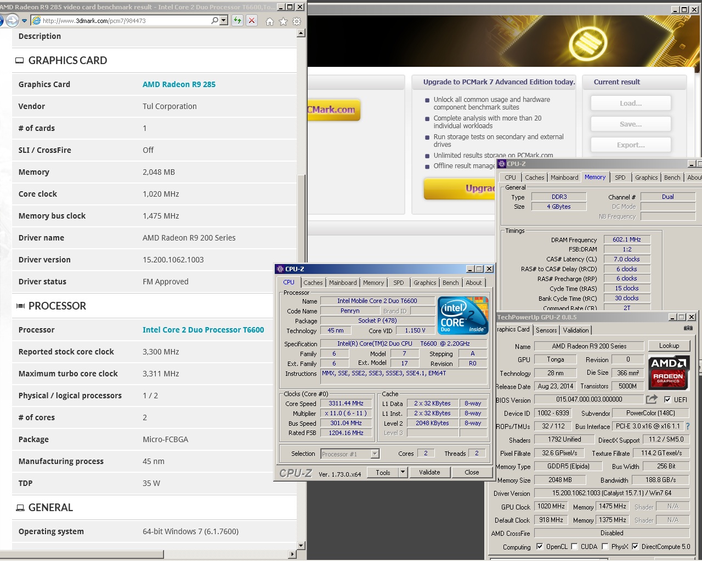Image resolution: width=702 pixels, height=561 pixels.
Task: Click the Tools button in CPU-Z
Action: tap(383, 472)
